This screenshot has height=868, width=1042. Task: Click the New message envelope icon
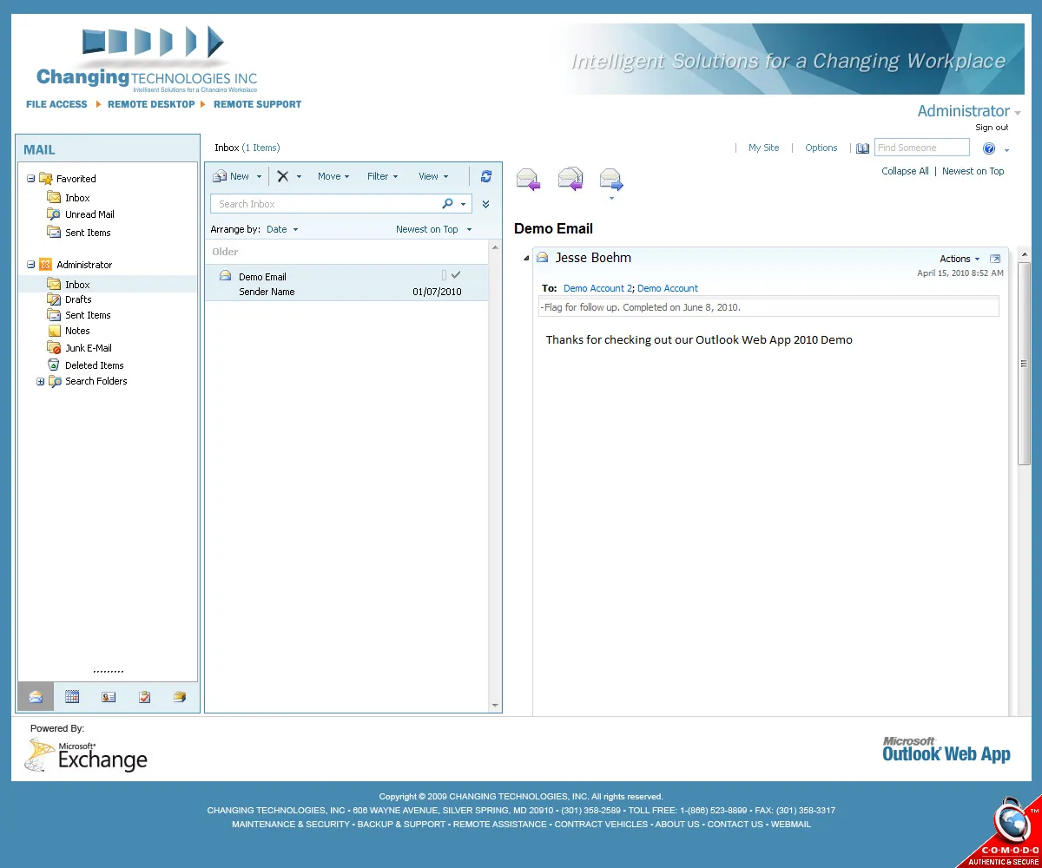221,176
